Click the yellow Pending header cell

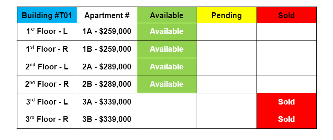[227, 15]
